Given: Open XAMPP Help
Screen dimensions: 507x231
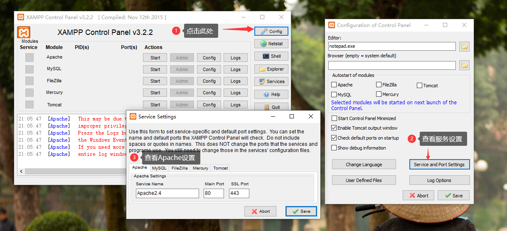Looking at the screenshot, I should click(x=271, y=94).
